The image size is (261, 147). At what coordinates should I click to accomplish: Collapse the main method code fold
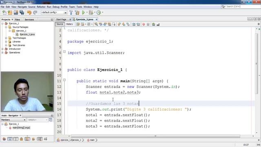tap(64, 80)
